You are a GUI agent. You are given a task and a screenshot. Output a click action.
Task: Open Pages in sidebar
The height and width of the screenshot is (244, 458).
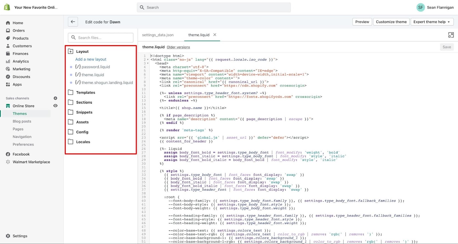point(18,129)
